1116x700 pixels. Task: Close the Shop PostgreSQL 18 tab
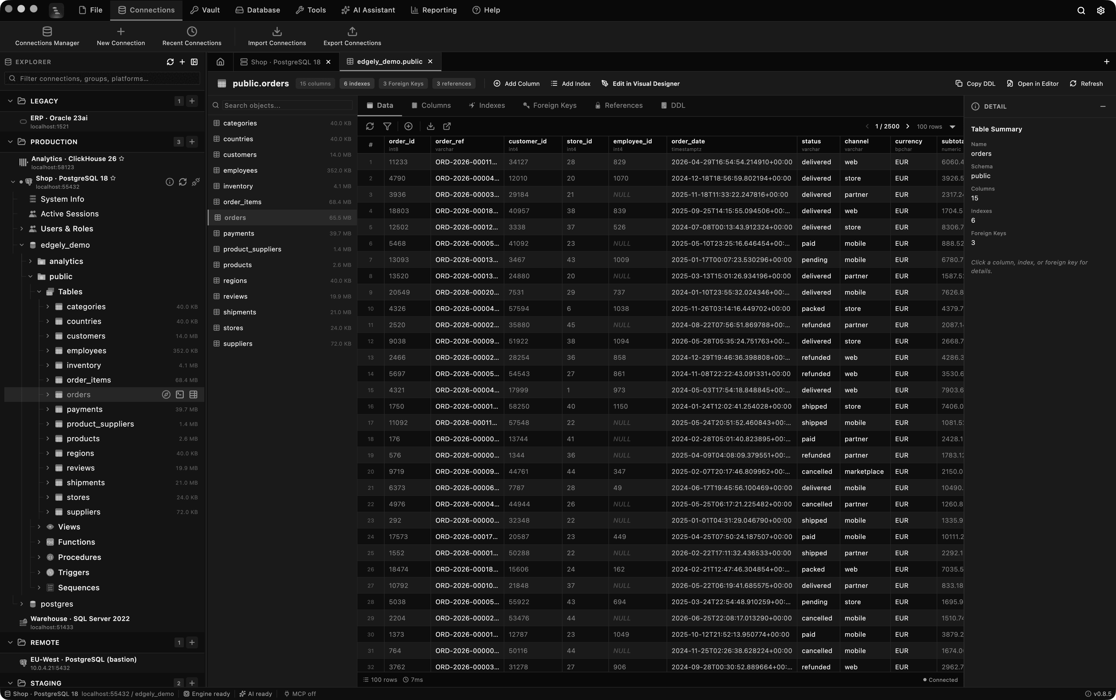(x=328, y=62)
